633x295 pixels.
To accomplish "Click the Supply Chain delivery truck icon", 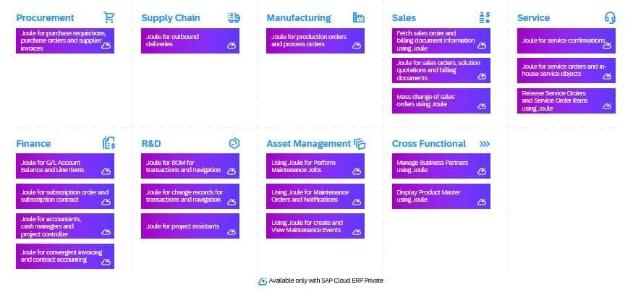I will click(x=234, y=17).
